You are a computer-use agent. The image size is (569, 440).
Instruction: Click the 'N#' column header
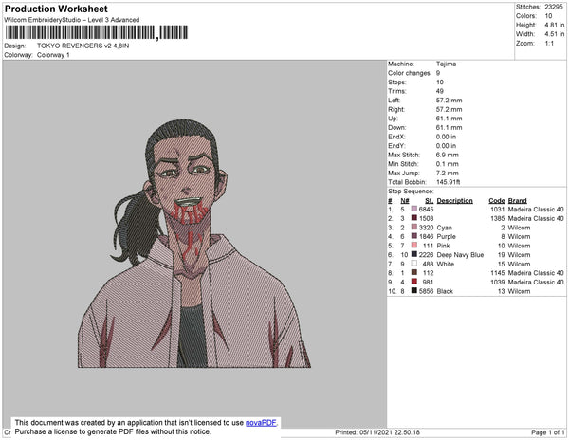[405, 201]
